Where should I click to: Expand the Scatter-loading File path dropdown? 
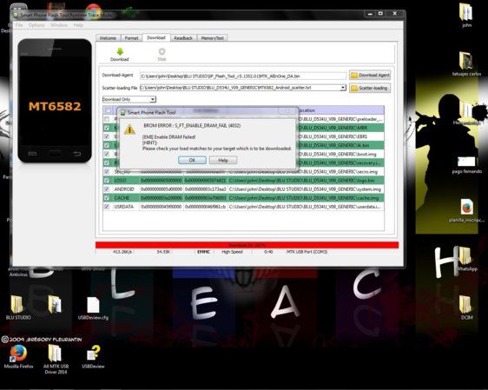tap(343, 88)
